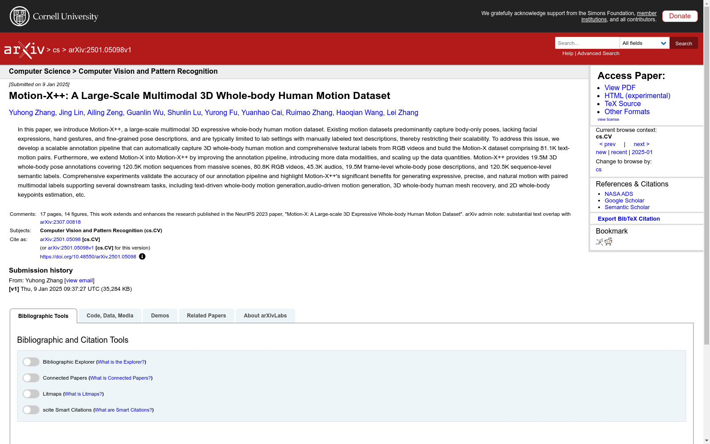
Task: Click the scrollbar down arrow
Action: [706, 440]
